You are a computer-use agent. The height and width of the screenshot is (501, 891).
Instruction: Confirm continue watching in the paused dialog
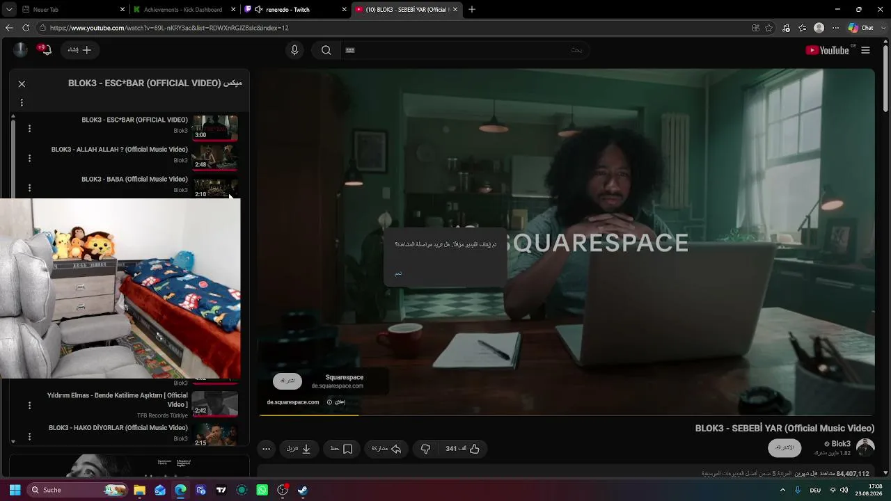(x=398, y=273)
